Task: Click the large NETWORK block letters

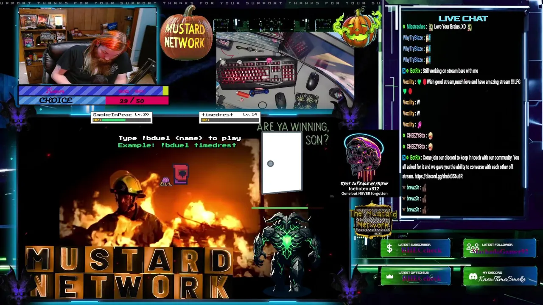Action: coord(129,286)
